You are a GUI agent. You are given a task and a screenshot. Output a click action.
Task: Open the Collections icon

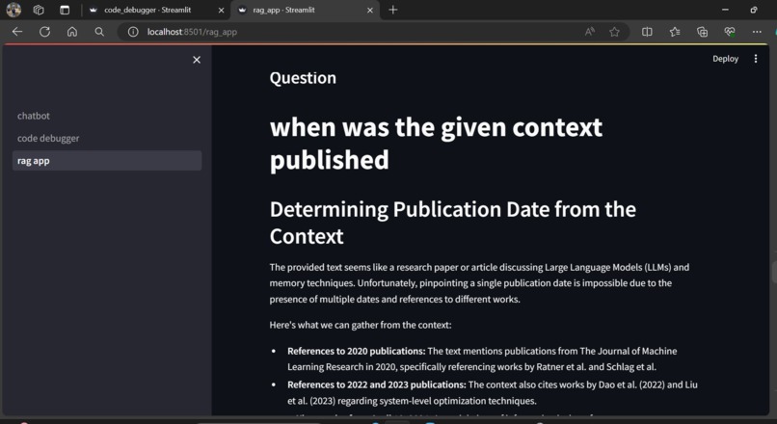[702, 32]
